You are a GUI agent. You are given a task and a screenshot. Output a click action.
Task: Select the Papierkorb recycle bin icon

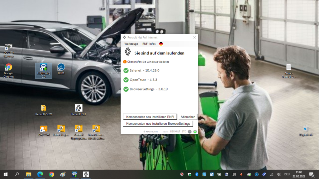306,131
